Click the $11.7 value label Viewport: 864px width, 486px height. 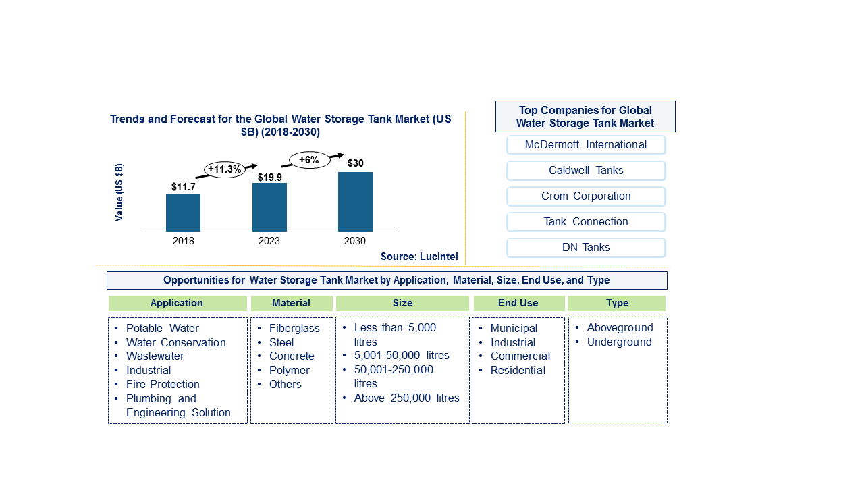pyautogui.click(x=184, y=187)
